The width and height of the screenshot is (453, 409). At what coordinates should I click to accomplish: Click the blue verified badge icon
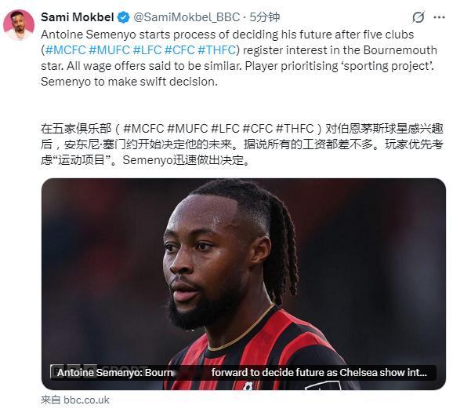tap(123, 17)
